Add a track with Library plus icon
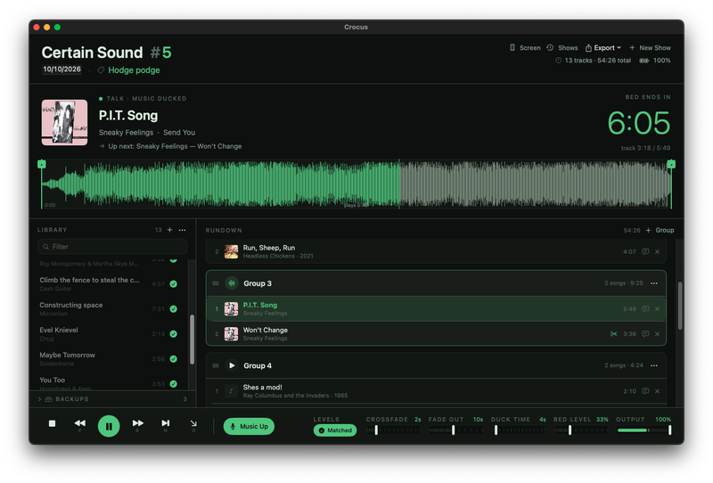The height and width of the screenshot is (483, 713). [x=169, y=230]
